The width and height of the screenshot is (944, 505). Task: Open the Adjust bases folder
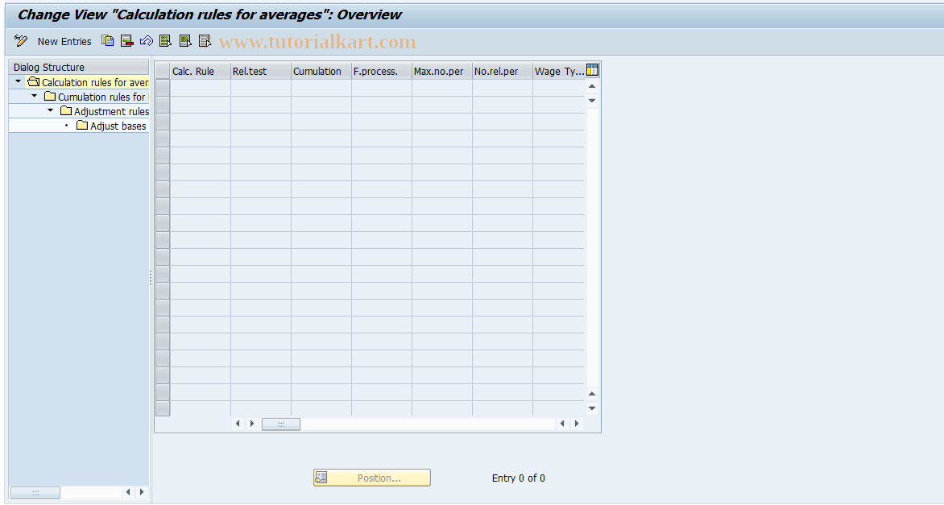pyautogui.click(x=82, y=125)
